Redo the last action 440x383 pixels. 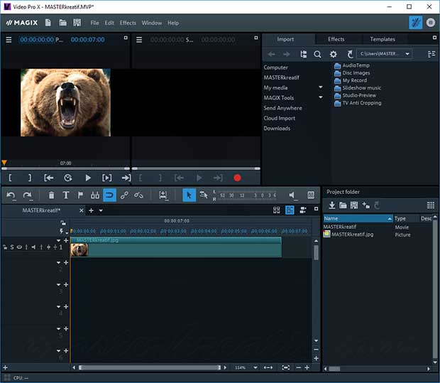click(27, 195)
